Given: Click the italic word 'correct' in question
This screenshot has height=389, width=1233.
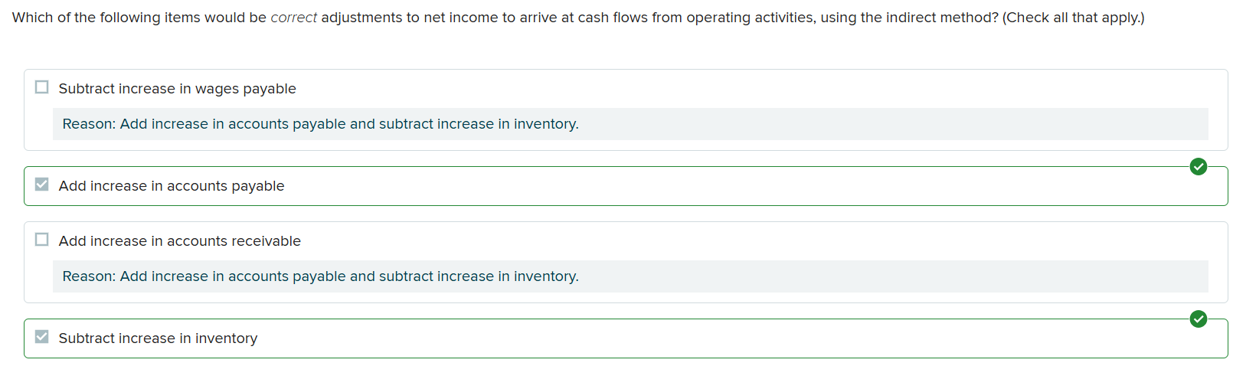Looking at the screenshot, I should click(293, 18).
